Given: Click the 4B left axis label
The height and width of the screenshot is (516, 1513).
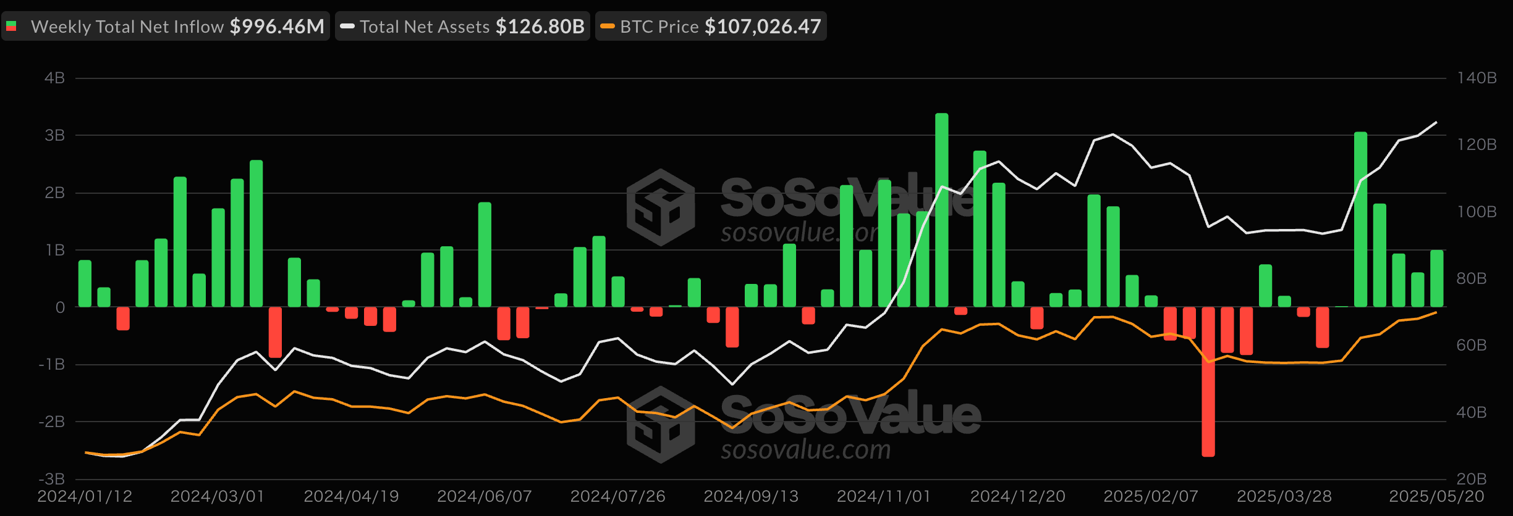Looking at the screenshot, I should (54, 78).
